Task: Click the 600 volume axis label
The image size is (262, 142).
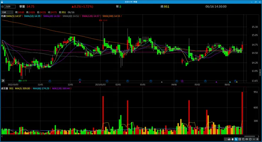Action: click(x=256, y=108)
